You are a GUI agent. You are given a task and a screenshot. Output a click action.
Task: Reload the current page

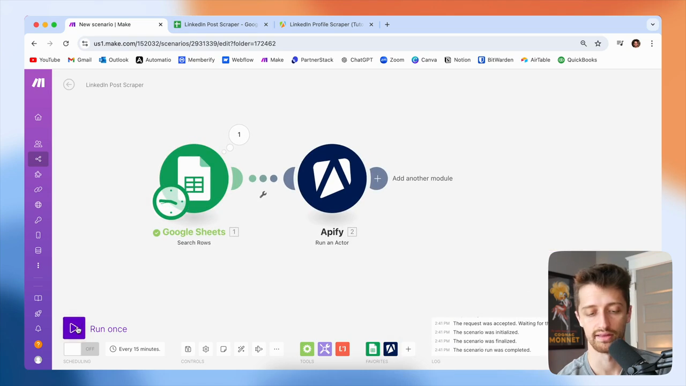pos(66,43)
